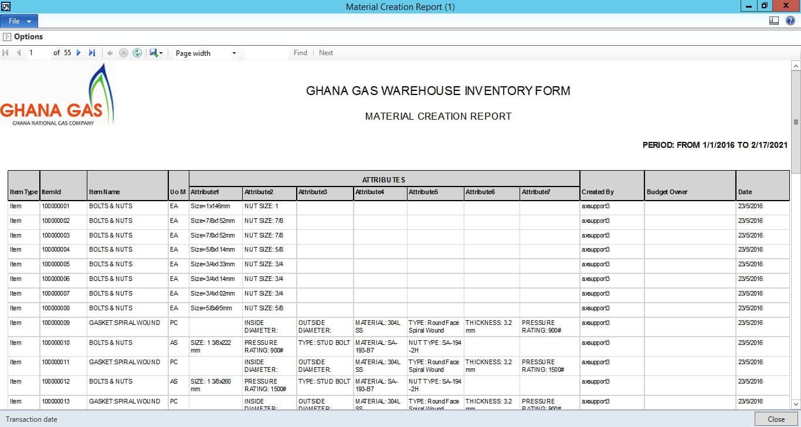Click the Next search link

pyautogui.click(x=326, y=53)
